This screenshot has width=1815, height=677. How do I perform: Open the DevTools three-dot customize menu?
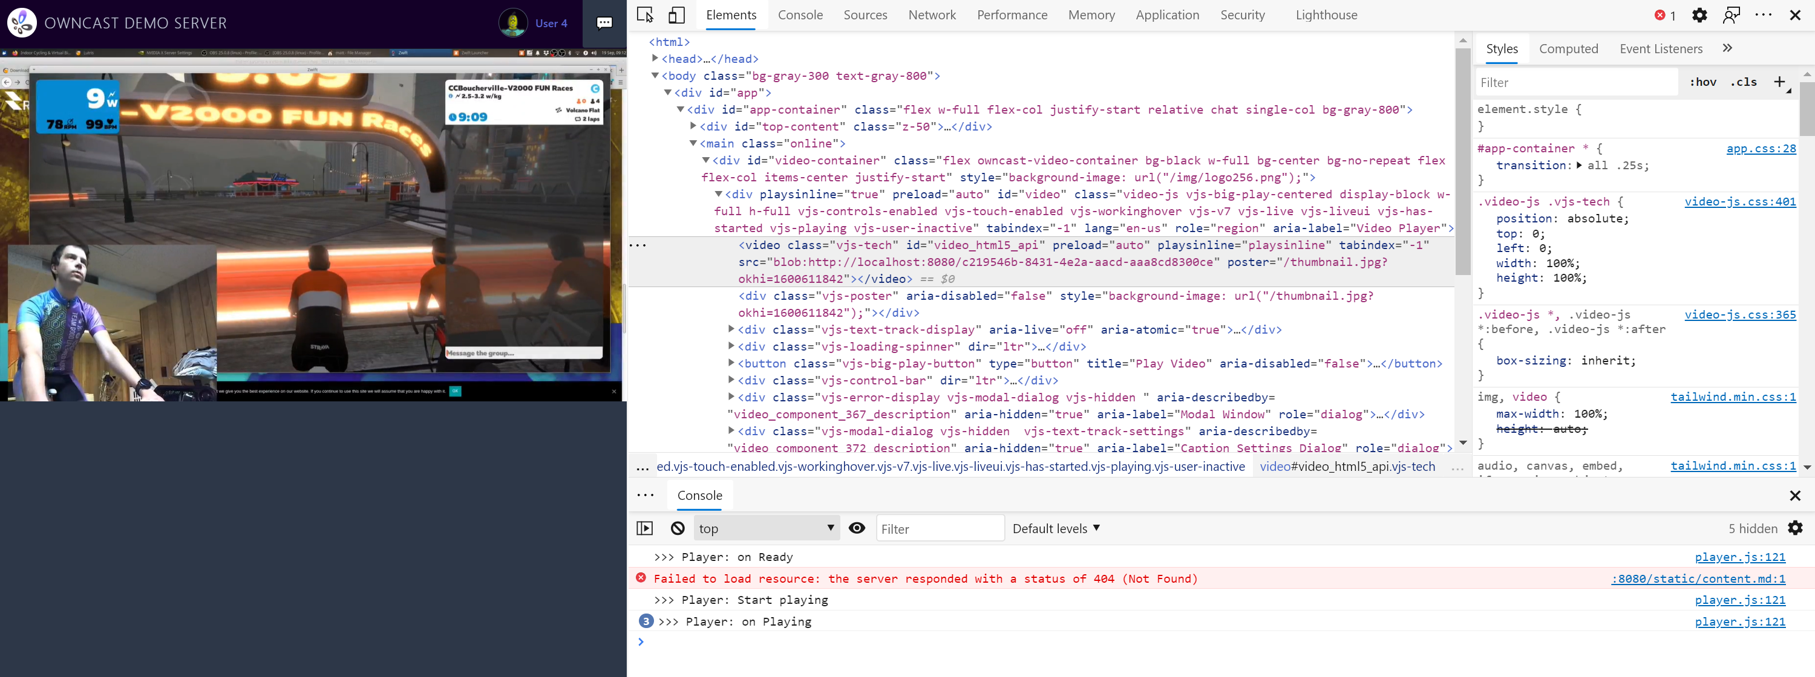click(x=1764, y=14)
